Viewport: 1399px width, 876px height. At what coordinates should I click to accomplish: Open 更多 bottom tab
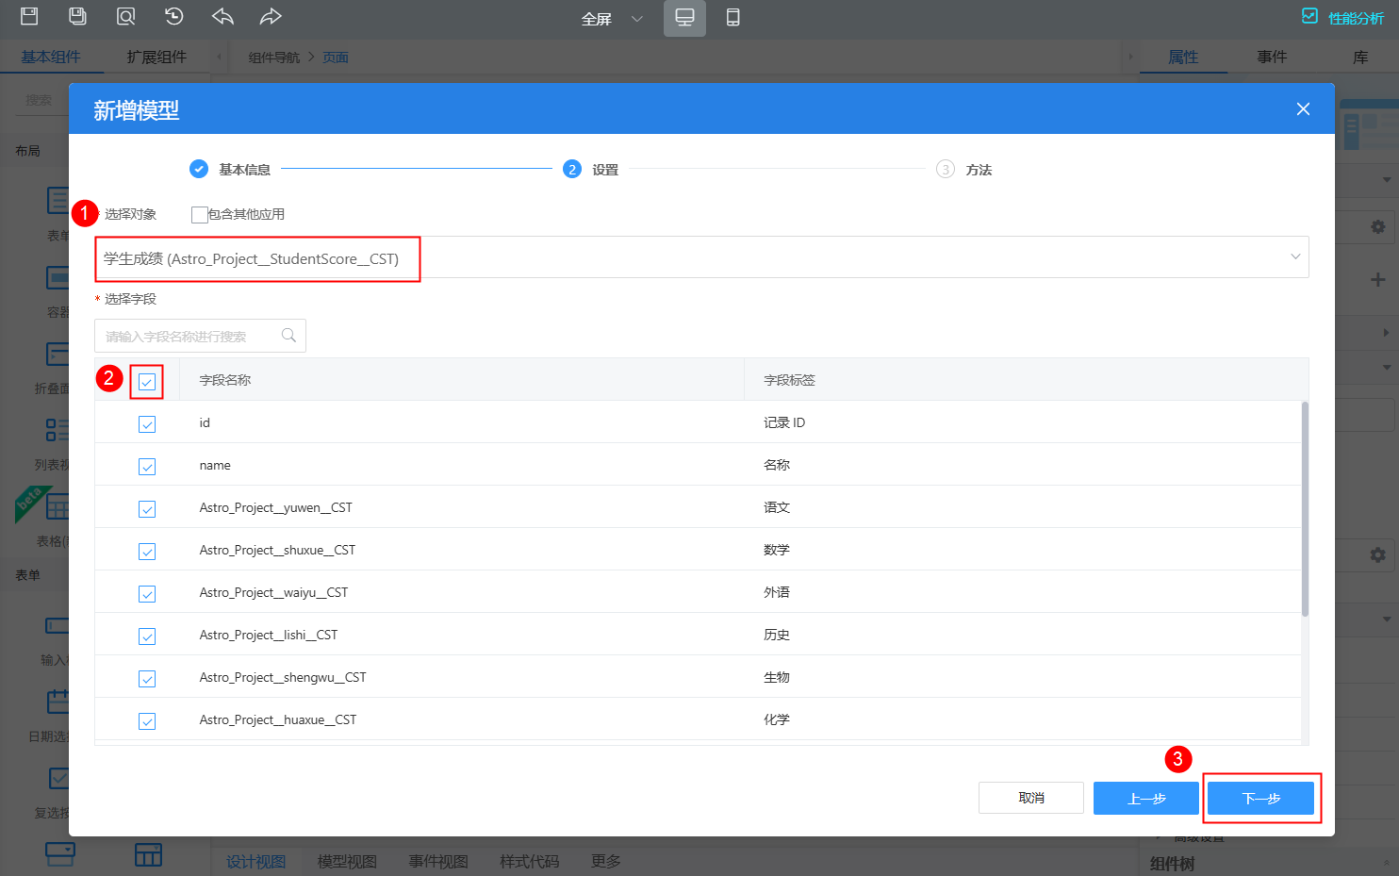605,861
